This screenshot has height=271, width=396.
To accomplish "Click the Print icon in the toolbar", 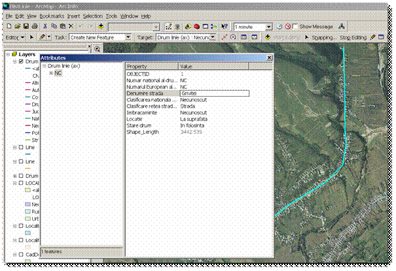I will click(x=35, y=27).
